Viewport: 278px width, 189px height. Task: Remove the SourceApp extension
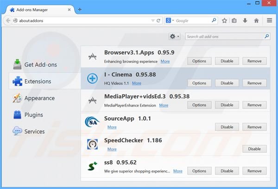(x=254, y=127)
